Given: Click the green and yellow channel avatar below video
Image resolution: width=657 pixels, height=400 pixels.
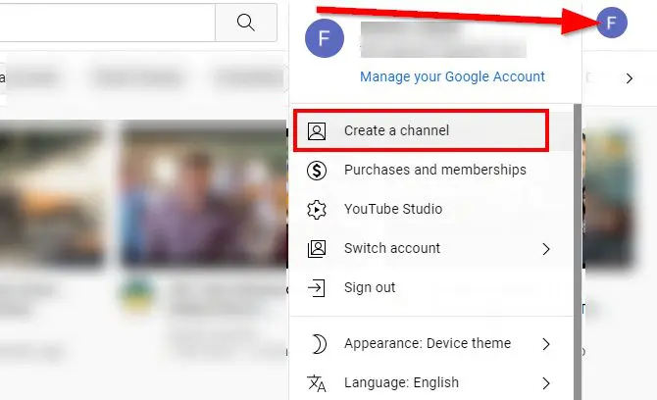Looking at the screenshot, I should [x=137, y=293].
